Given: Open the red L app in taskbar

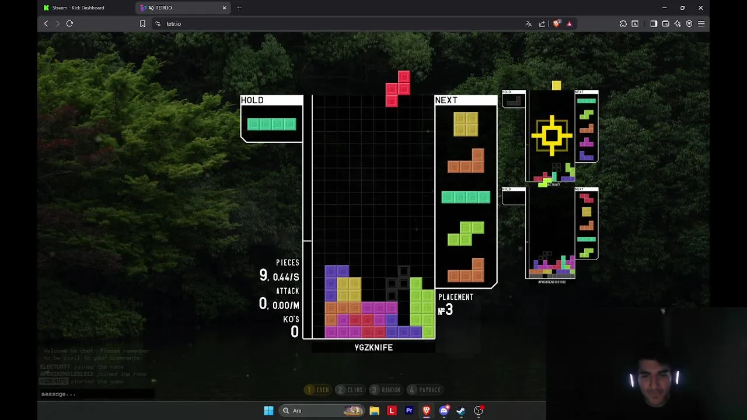Looking at the screenshot, I should click(392, 411).
